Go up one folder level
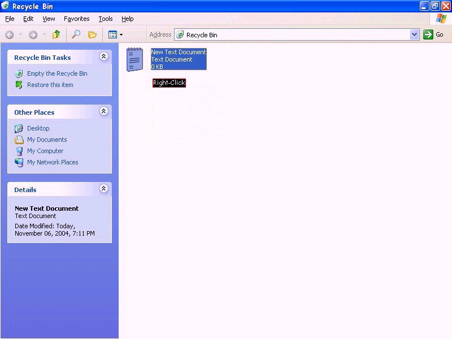Screen dimensions: 452x339 coord(56,34)
